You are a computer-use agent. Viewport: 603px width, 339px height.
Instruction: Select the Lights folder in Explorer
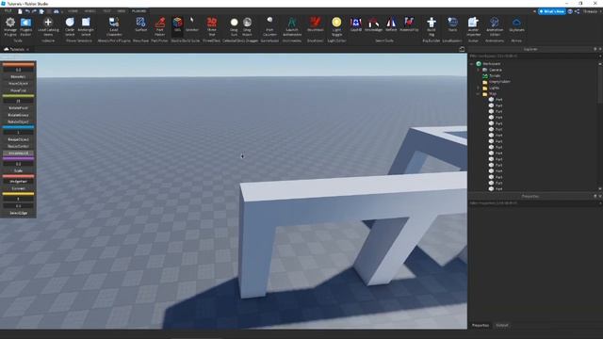coord(494,88)
